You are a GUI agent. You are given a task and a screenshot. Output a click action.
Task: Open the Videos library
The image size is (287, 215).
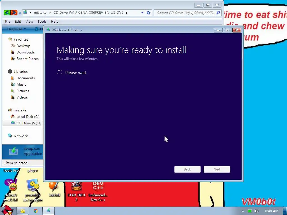[x=22, y=97]
